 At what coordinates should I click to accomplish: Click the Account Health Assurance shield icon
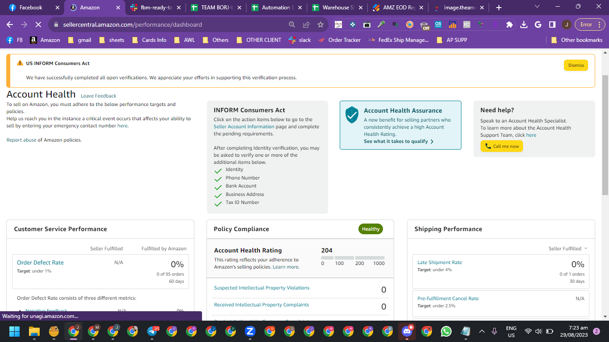pos(352,115)
